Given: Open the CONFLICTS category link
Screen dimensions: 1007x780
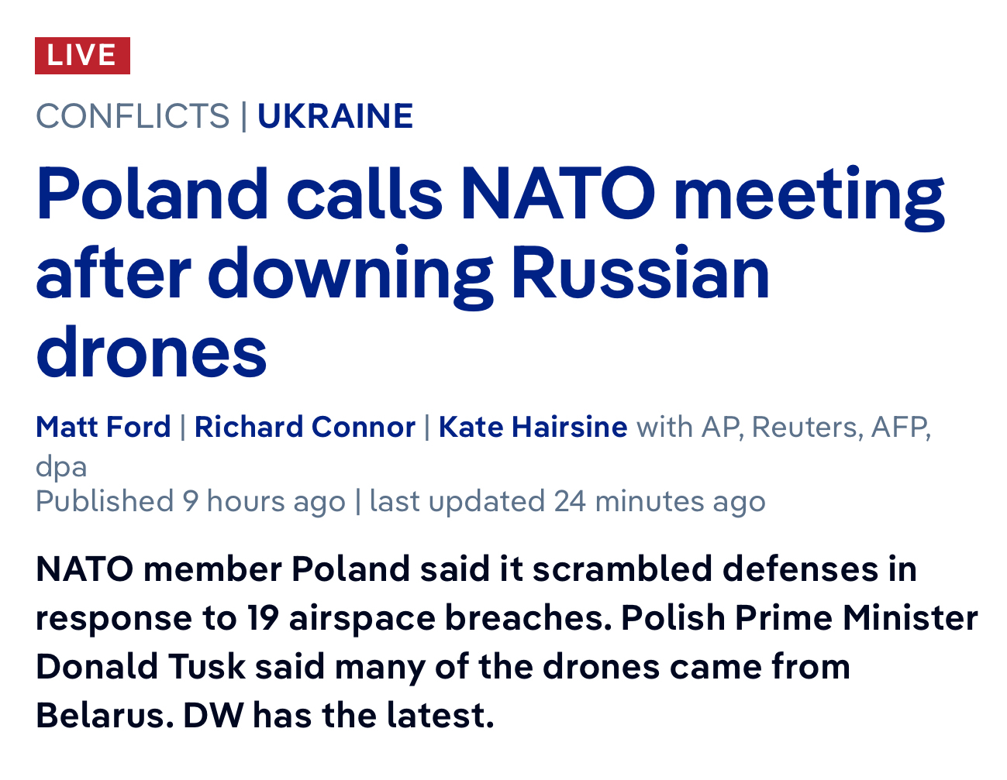Looking at the screenshot, I should [x=133, y=116].
